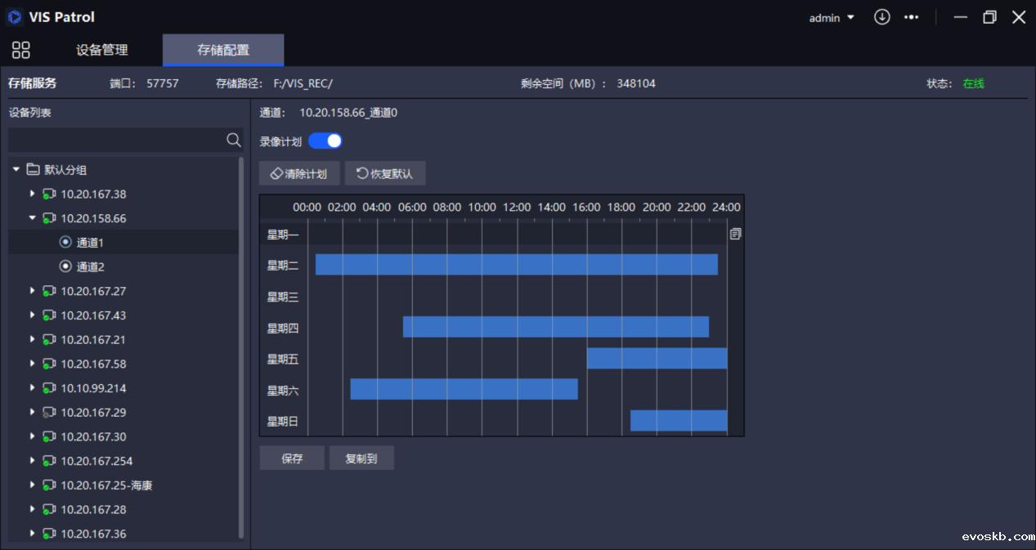Click the copy icon on 星期一 row
The height and width of the screenshot is (550, 1036).
click(735, 235)
